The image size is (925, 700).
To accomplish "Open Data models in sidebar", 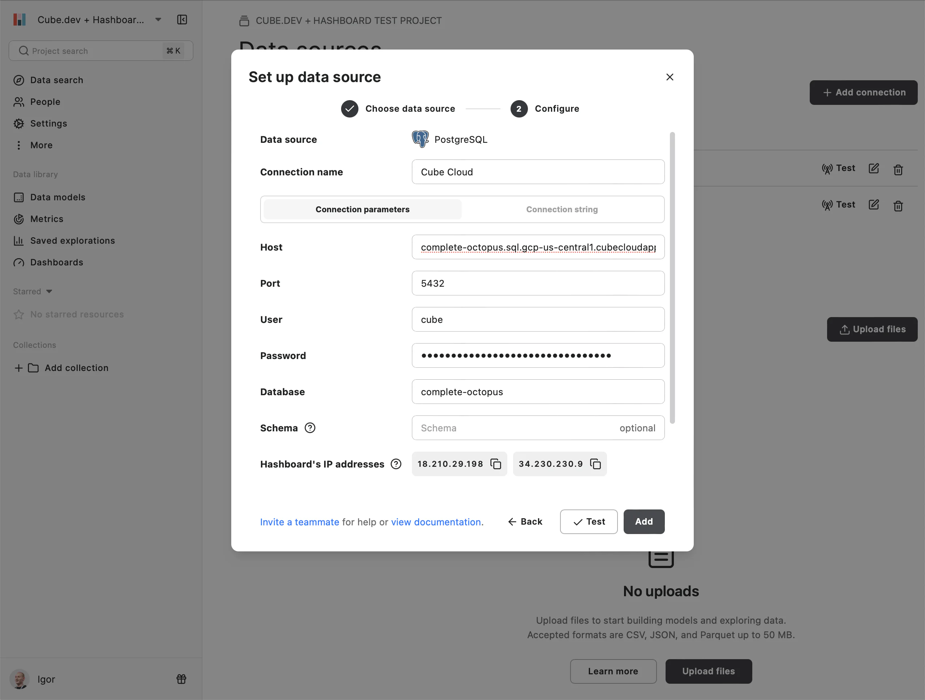I will tap(57, 197).
